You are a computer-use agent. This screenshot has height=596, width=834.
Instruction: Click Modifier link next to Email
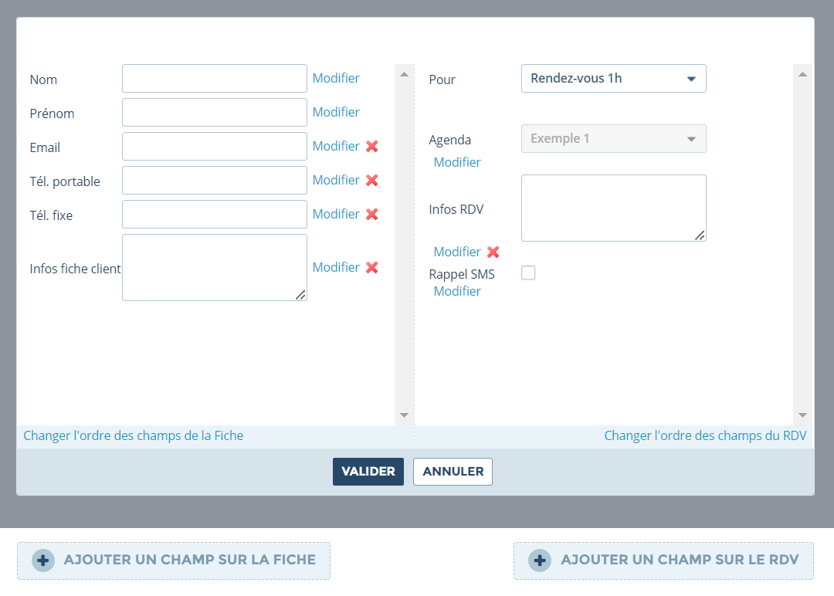pyautogui.click(x=336, y=146)
